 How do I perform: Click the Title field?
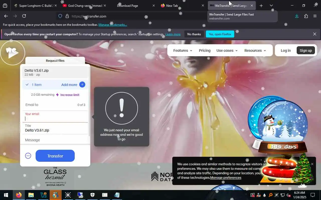(55, 128)
